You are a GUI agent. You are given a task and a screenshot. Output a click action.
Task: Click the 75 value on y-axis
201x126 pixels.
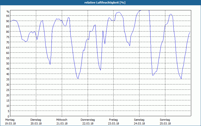point(8,37)
